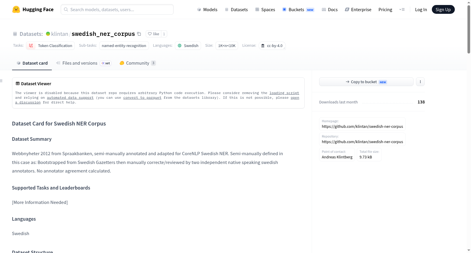
Task: Open the three-dot options menu
Action: point(420,82)
